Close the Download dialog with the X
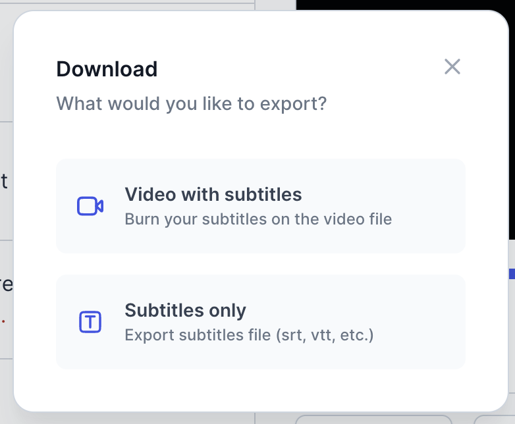 (x=452, y=66)
